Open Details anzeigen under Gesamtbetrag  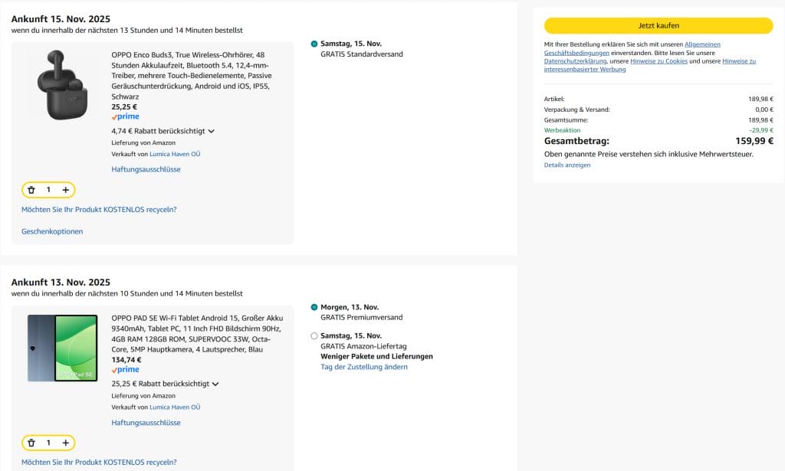[x=567, y=165]
